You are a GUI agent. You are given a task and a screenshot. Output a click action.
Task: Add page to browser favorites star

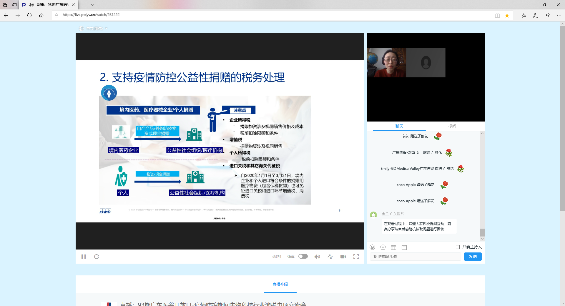coord(507,15)
